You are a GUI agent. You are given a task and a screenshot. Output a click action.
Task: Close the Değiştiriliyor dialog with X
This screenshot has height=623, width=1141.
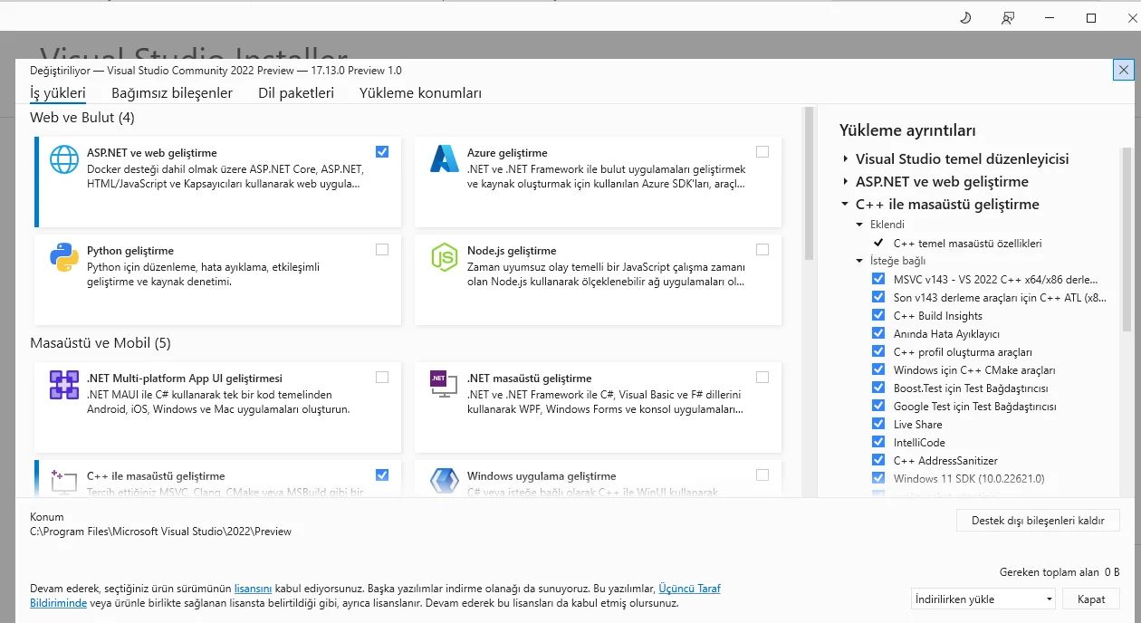(x=1123, y=70)
